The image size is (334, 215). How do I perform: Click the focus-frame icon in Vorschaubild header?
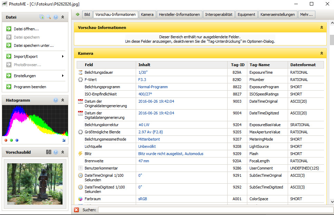pyautogui.click(x=49, y=152)
